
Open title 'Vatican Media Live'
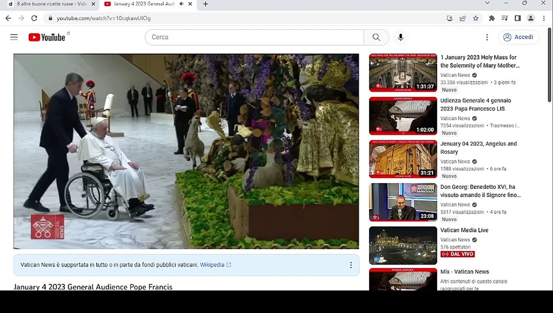[464, 230]
